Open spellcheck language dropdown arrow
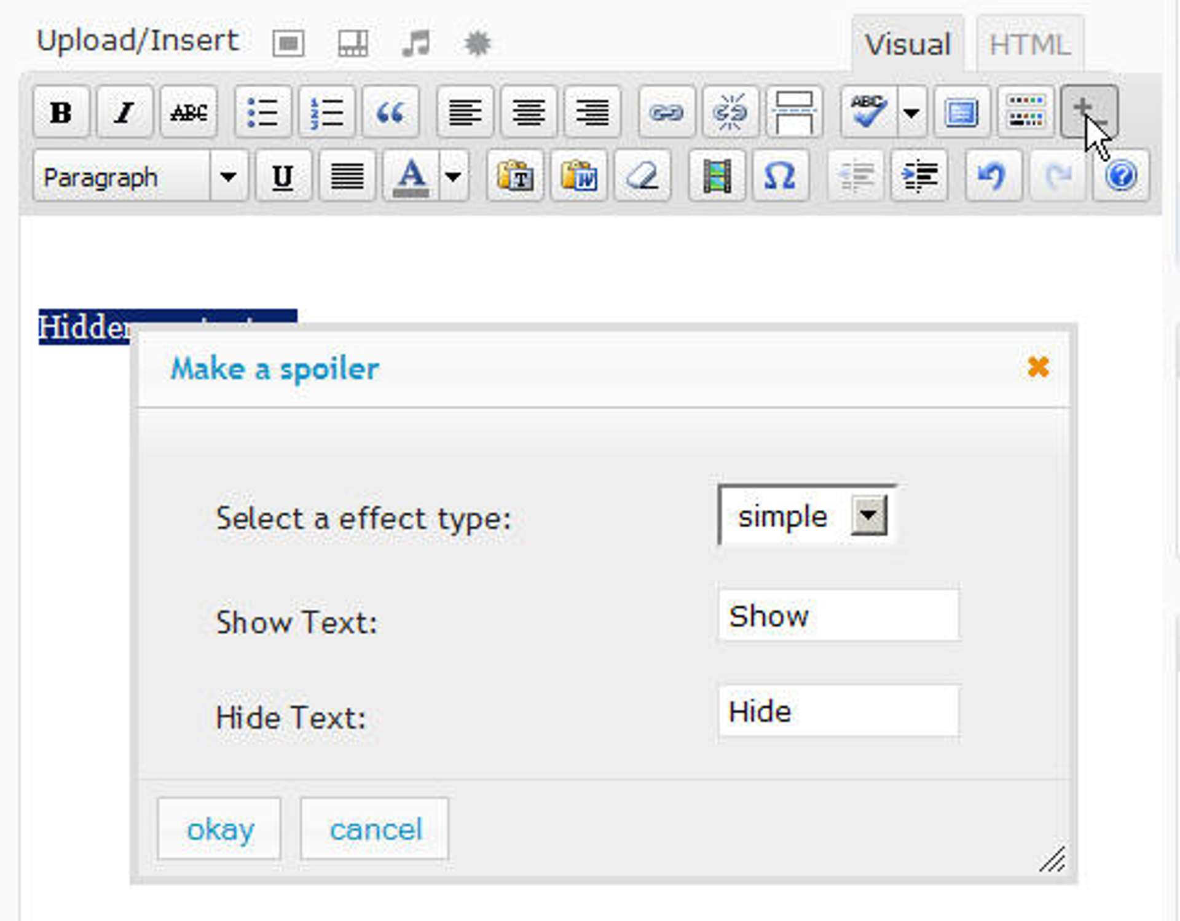Screen dimensions: 1180x921 (911, 112)
